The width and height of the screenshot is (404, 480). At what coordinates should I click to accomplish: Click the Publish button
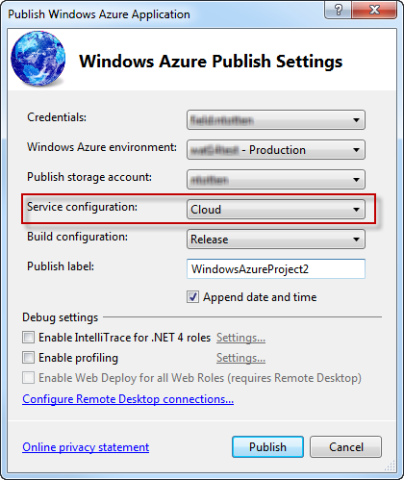[x=267, y=446]
